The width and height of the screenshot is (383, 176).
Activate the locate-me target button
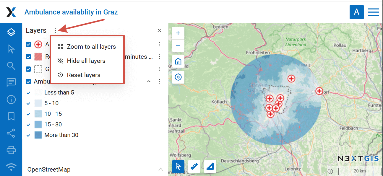pos(178,77)
